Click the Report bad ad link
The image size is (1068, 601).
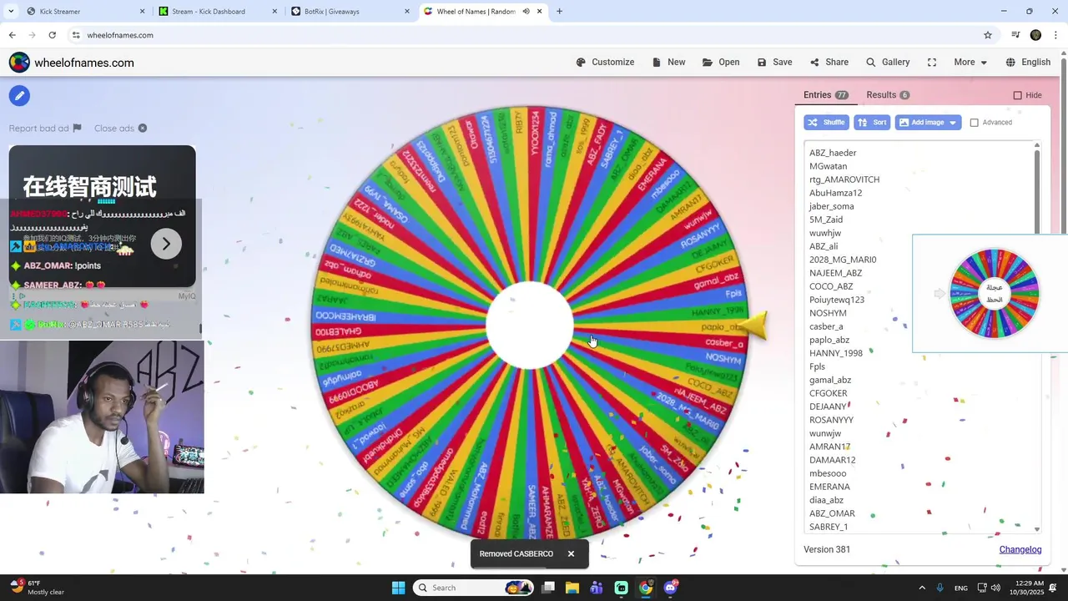pos(45,128)
